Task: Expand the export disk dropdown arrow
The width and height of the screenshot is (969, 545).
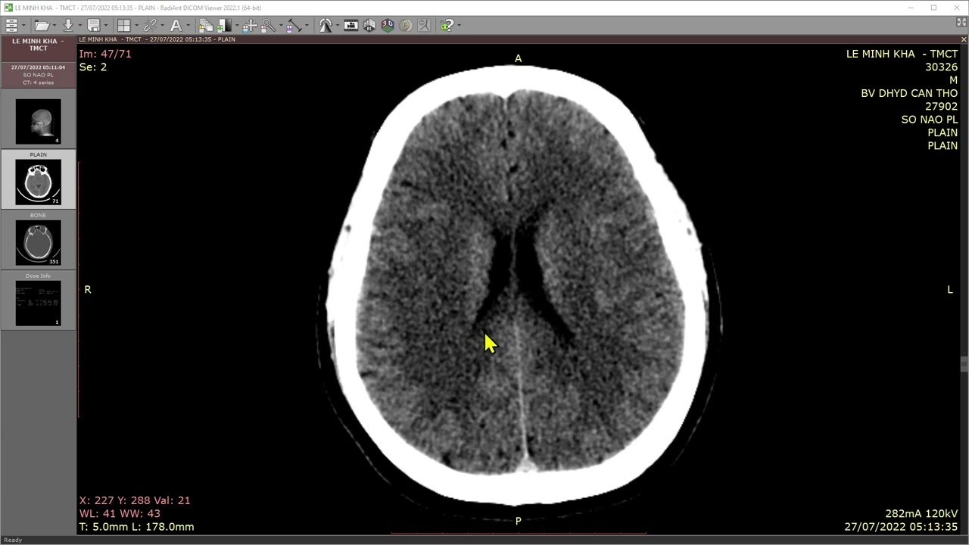Action: [106, 26]
